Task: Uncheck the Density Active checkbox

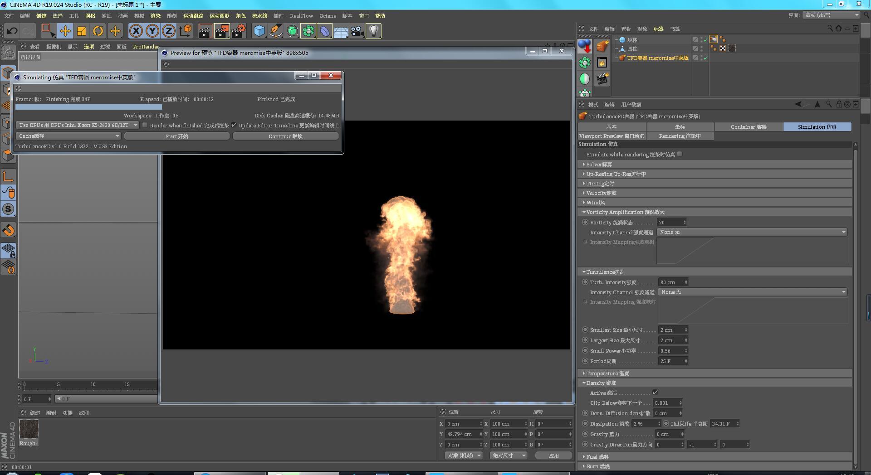Action: pos(655,393)
